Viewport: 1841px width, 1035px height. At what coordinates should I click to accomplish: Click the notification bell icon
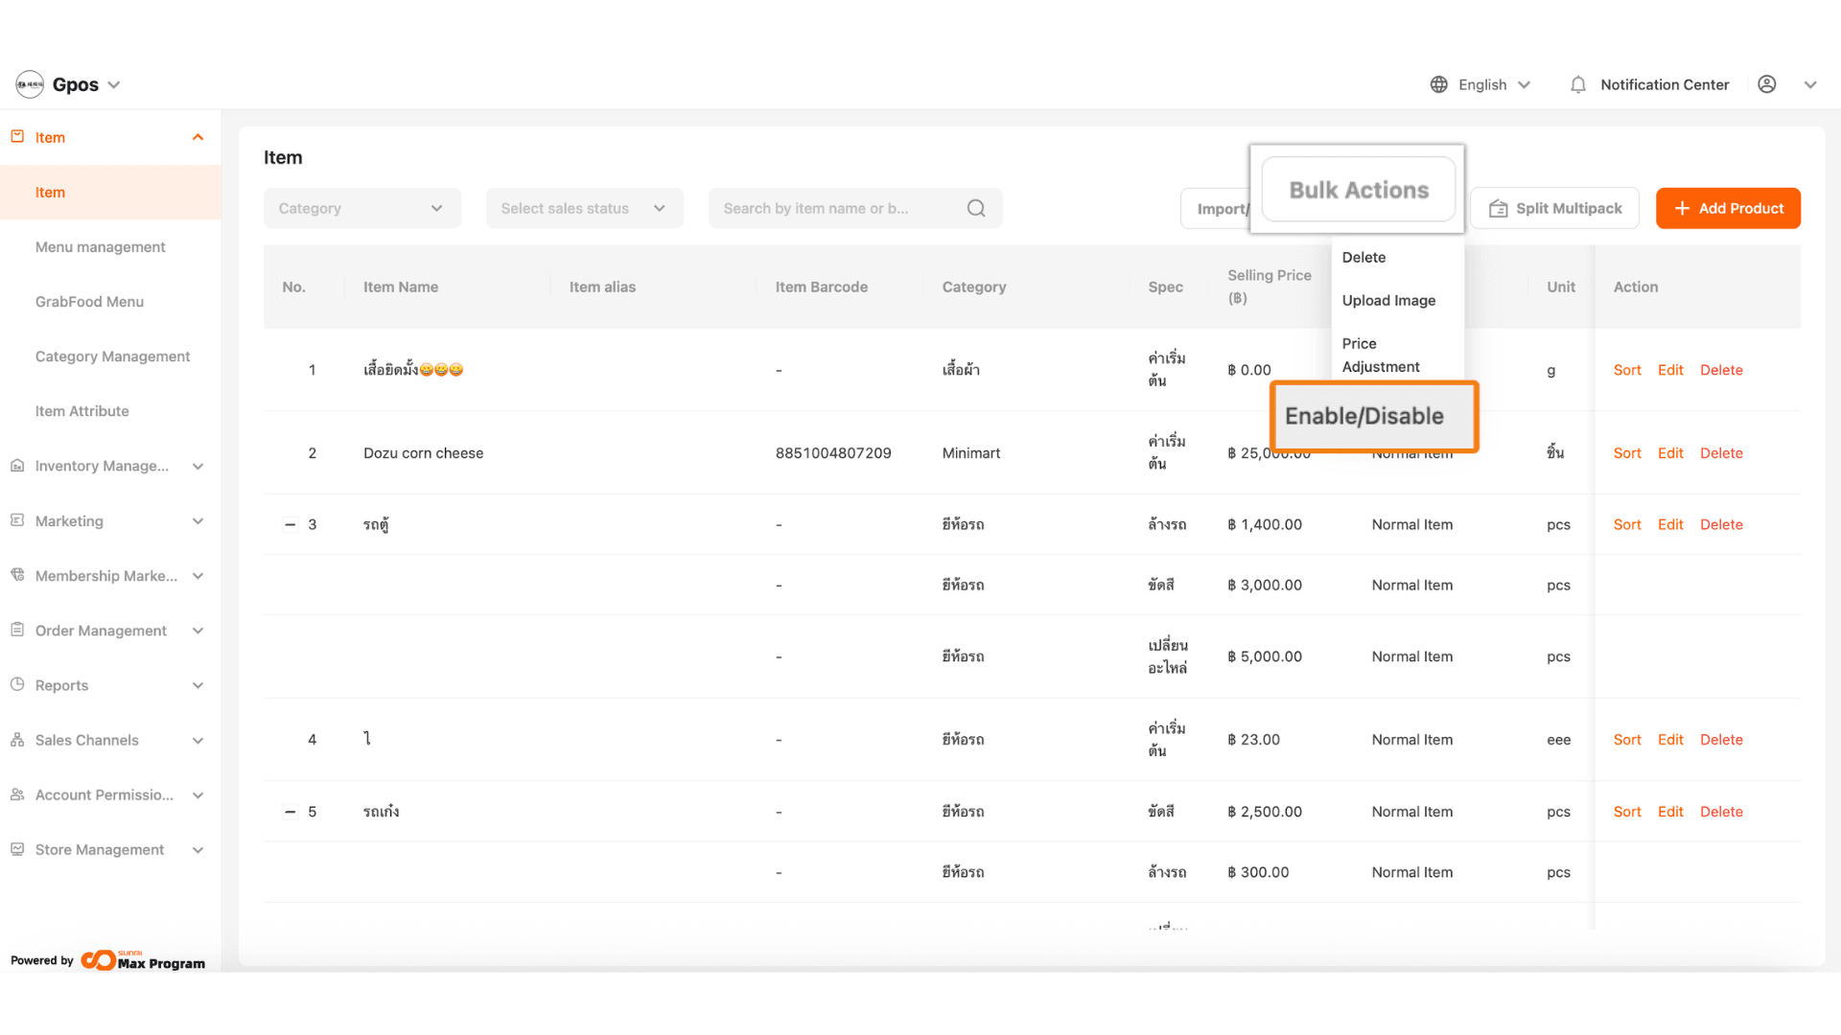1577,84
